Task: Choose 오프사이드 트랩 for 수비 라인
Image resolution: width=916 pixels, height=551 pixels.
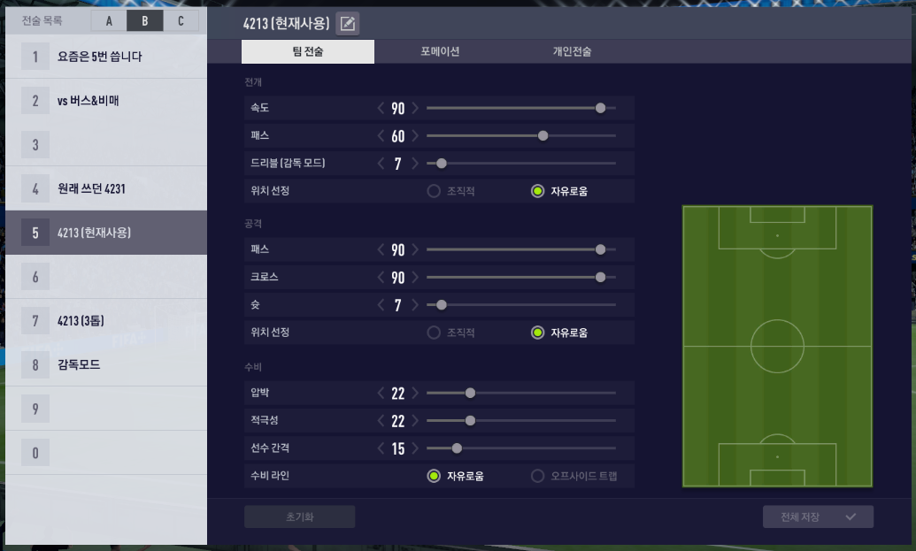Action: coord(538,476)
